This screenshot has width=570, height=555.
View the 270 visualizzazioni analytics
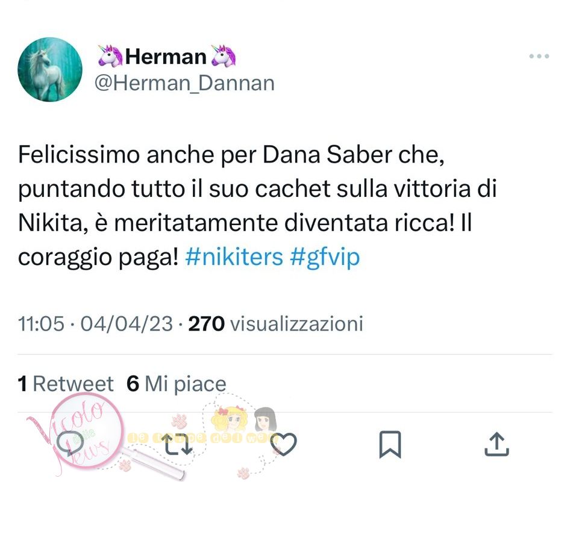(x=276, y=323)
